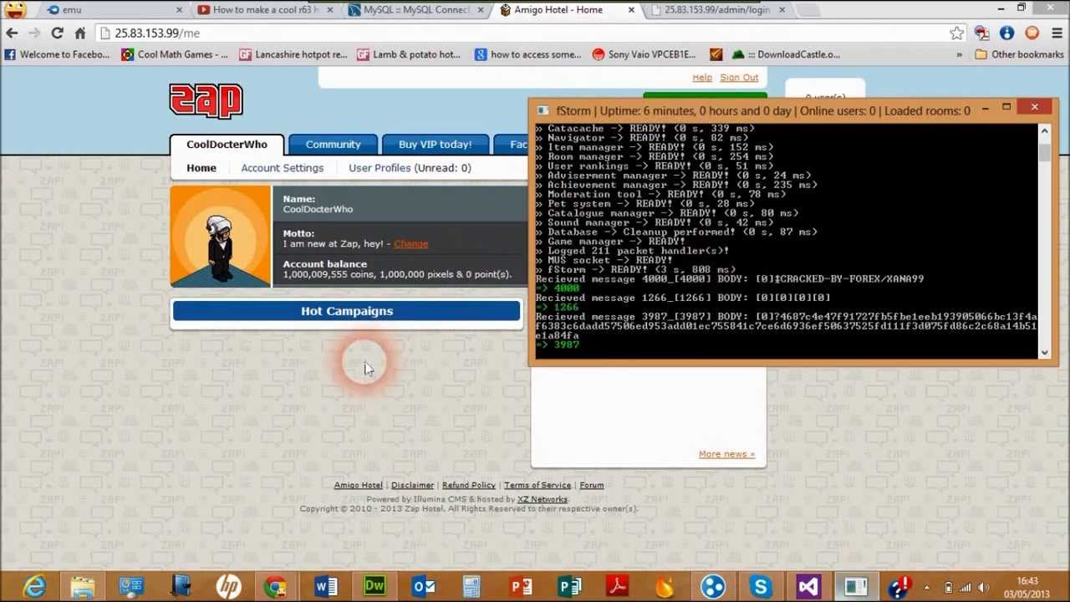Screen dimensions: 1070x602
Task: Open Visual Studio from the taskbar
Action: click(808, 586)
